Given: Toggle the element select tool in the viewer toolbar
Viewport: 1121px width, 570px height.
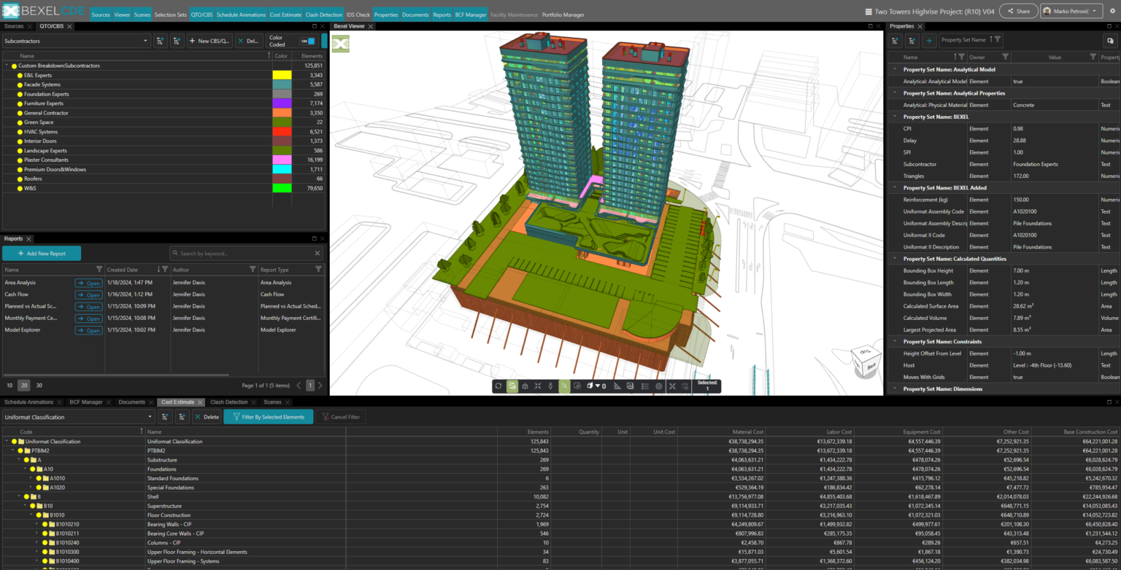Looking at the screenshot, I should (x=565, y=386).
